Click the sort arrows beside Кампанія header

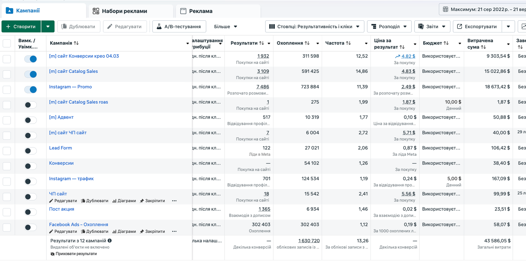[x=76, y=43]
